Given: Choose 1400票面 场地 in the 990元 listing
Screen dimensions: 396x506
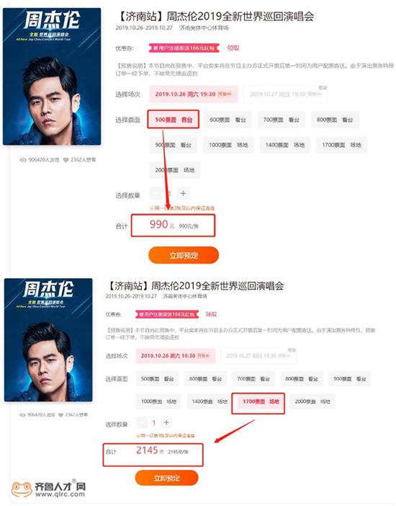Looking at the screenshot, I should (x=285, y=145).
